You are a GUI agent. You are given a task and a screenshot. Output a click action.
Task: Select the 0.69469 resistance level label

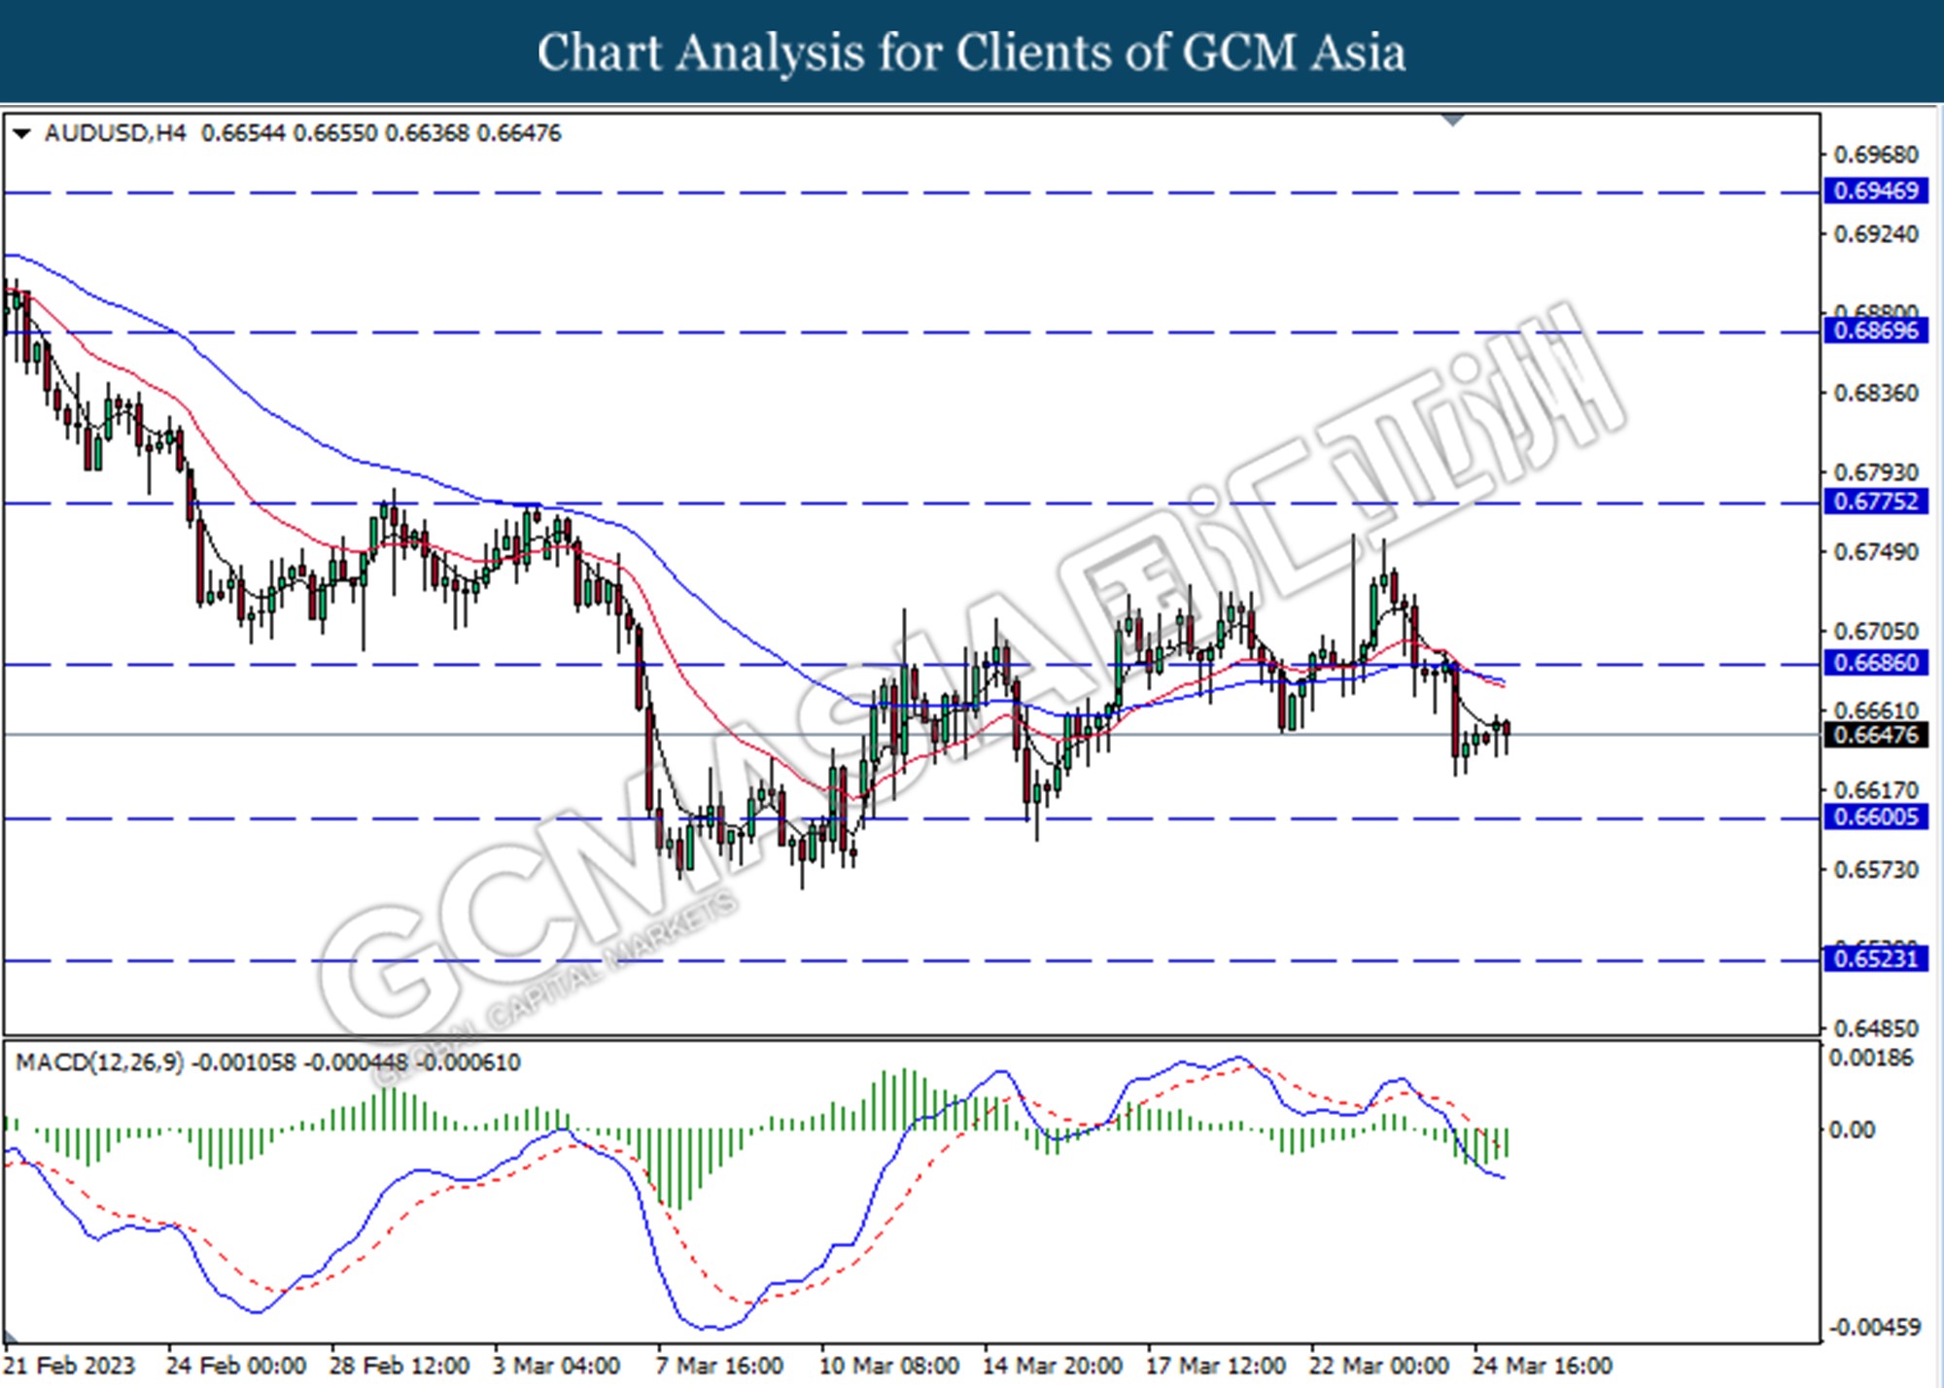1876,191
